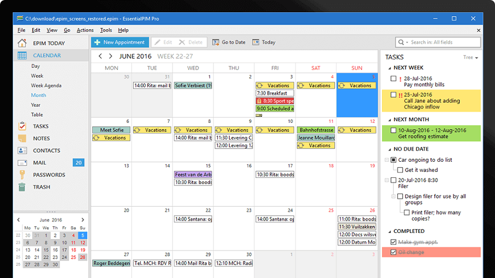Click the EssentialPIM app icon in title bar
Viewport: 495px width, 278px height.
(20, 18)
